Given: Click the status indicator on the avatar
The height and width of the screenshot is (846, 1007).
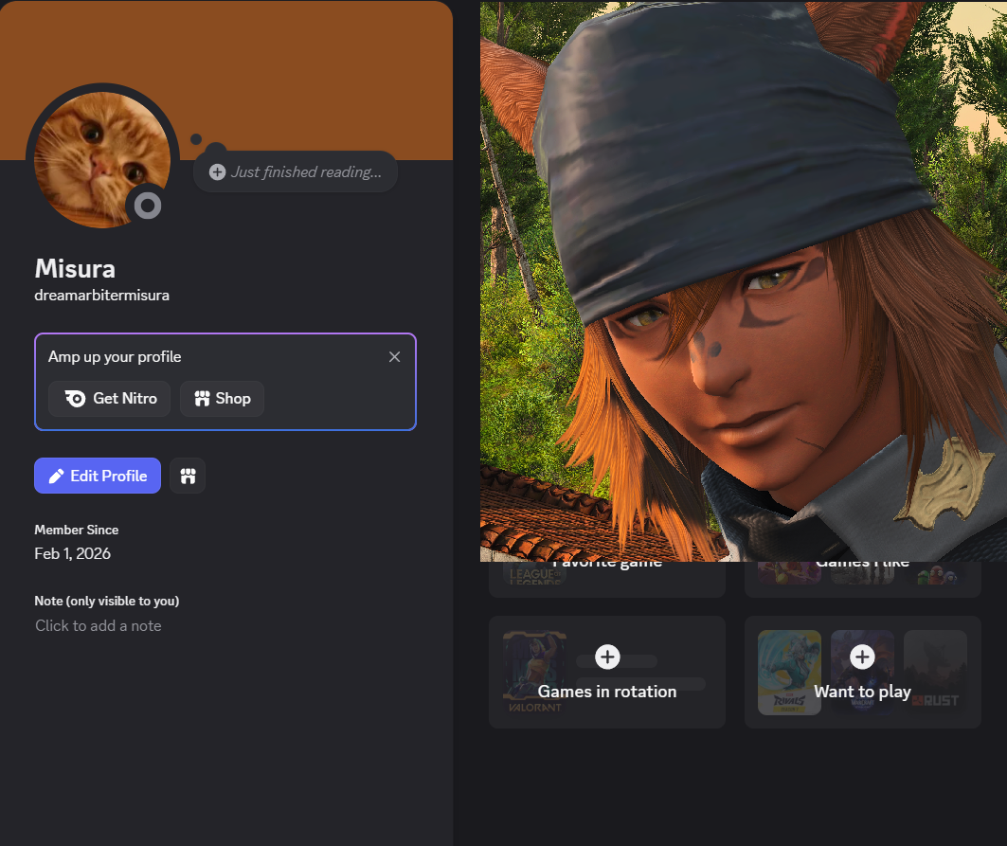Looking at the screenshot, I should point(148,206).
